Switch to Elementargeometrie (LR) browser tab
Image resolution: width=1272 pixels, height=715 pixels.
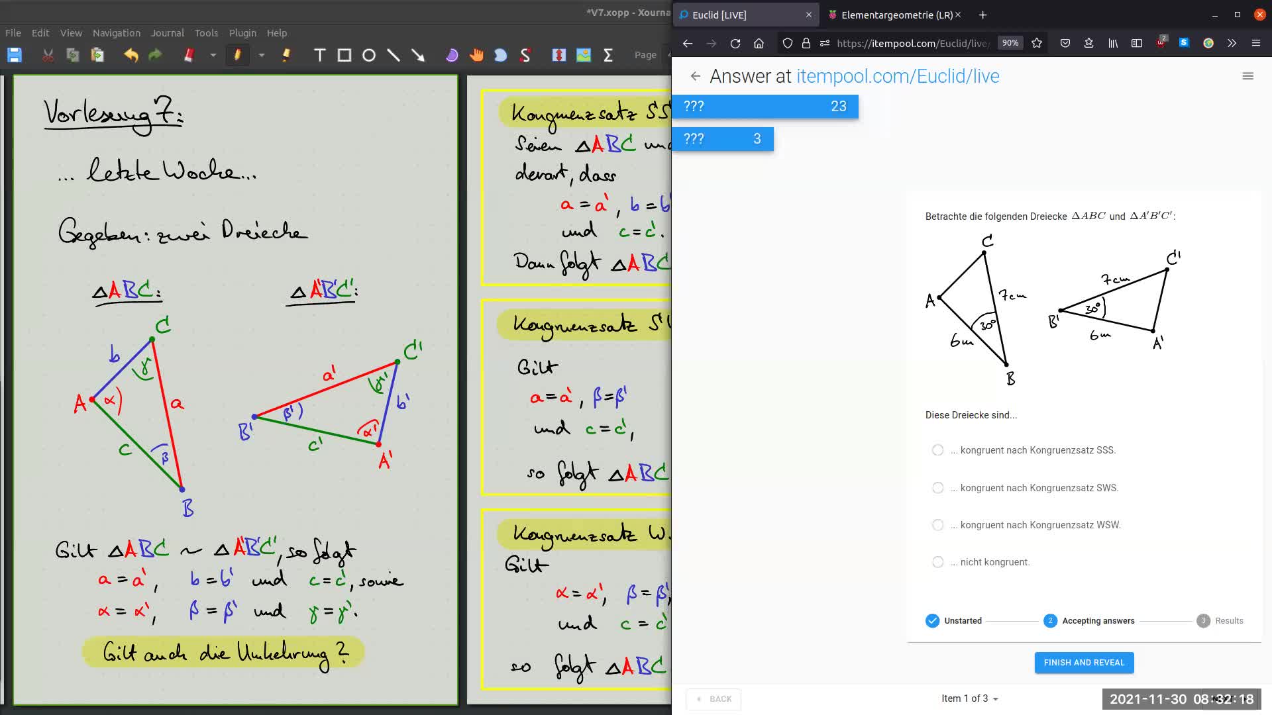[x=896, y=15]
